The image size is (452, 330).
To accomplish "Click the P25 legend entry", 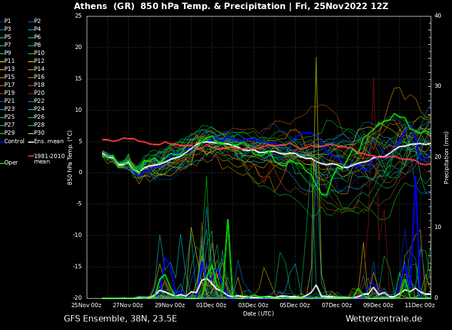I will tap(7, 117).
